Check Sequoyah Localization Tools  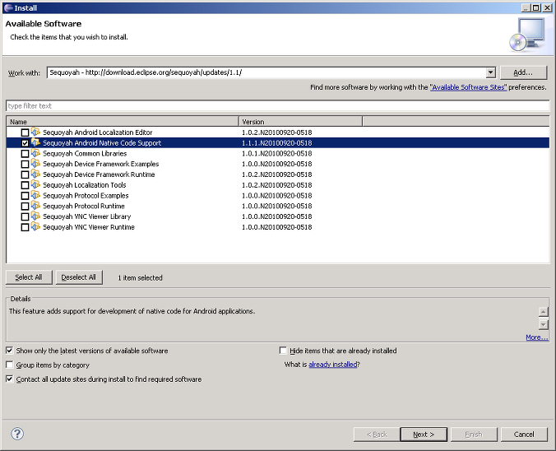tap(25, 185)
